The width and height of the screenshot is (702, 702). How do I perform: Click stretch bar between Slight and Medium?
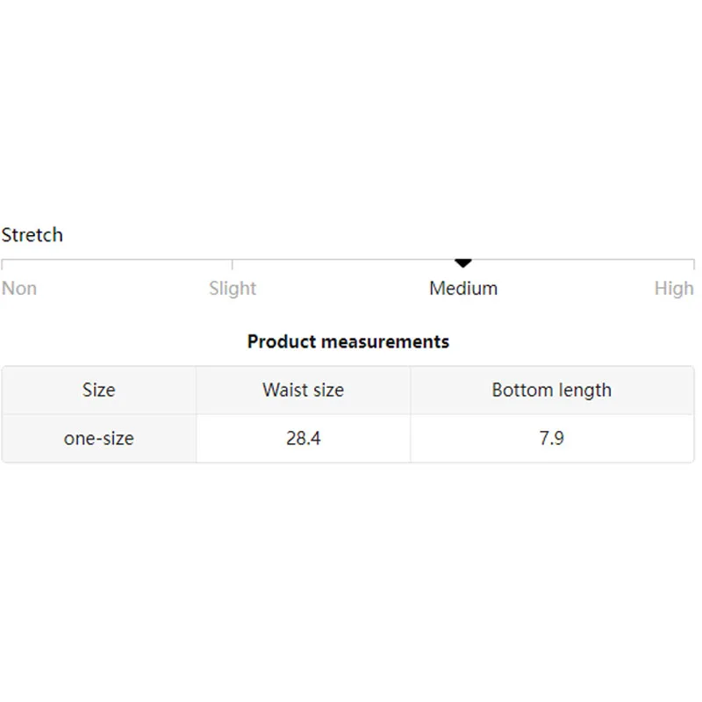point(347,260)
